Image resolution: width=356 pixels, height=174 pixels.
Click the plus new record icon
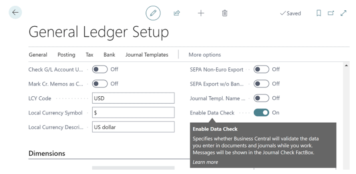pyautogui.click(x=201, y=13)
